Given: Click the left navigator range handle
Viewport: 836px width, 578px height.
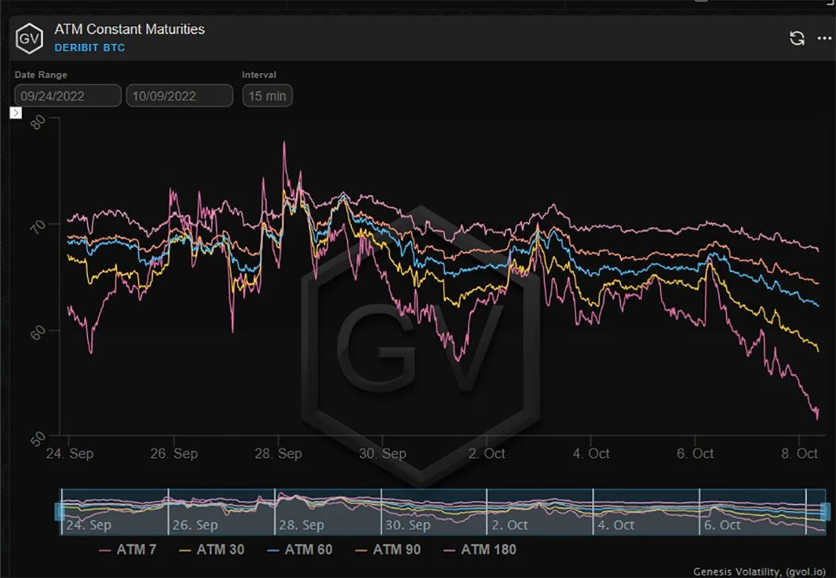Looking at the screenshot, I should [60, 511].
